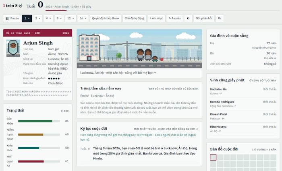Click 'Em bé · Lucknow · Ấn Độ' text

point(97,96)
